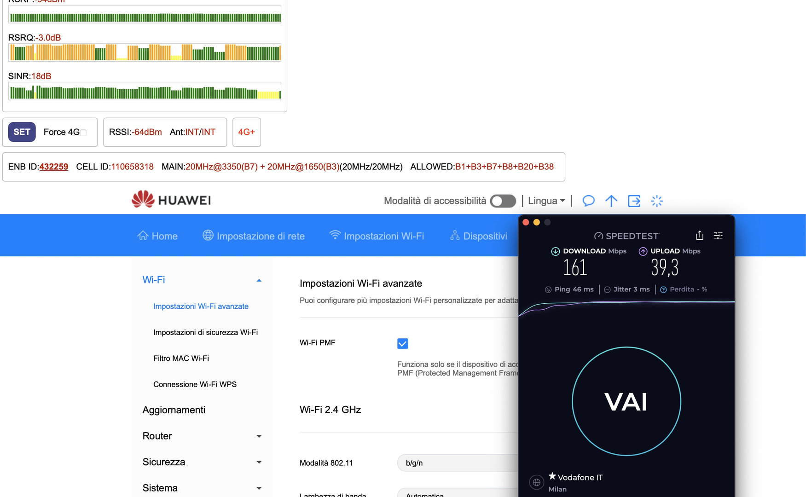The height and width of the screenshot is (497, 806).
Task: Click the globe icon for Impostazione di rete
Action: [208, 235]
